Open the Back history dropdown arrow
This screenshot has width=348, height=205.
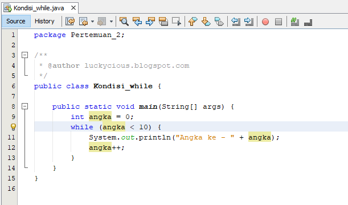92,22
